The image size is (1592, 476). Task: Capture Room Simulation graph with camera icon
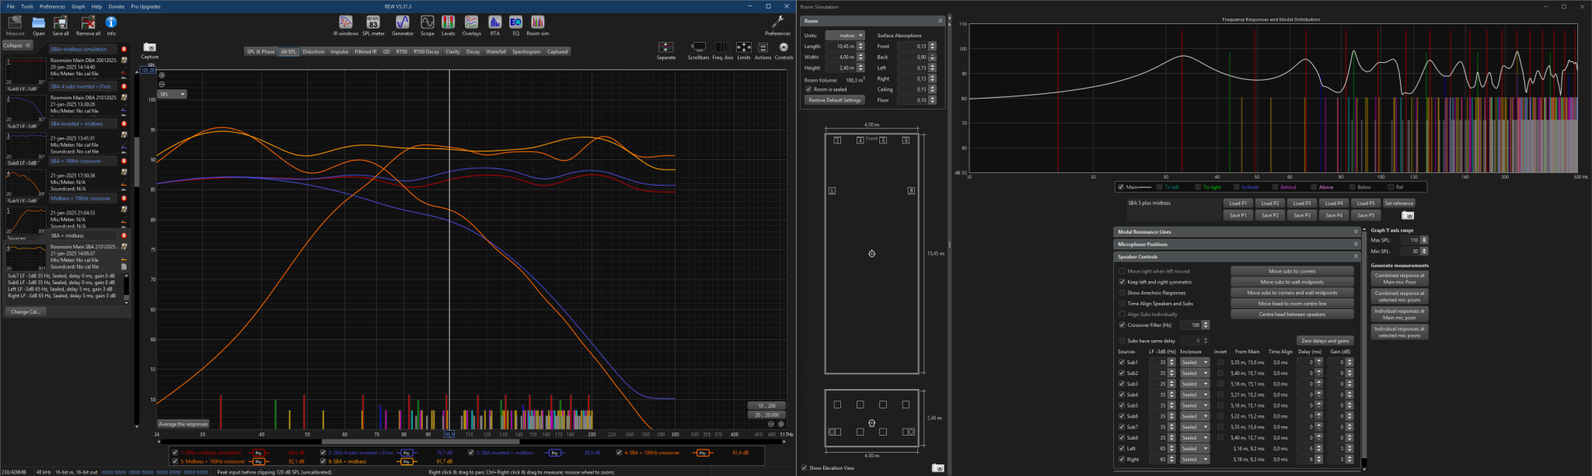(1408, 215)
